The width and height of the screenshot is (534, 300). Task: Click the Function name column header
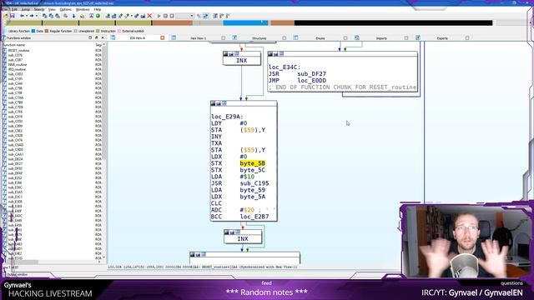48,45
